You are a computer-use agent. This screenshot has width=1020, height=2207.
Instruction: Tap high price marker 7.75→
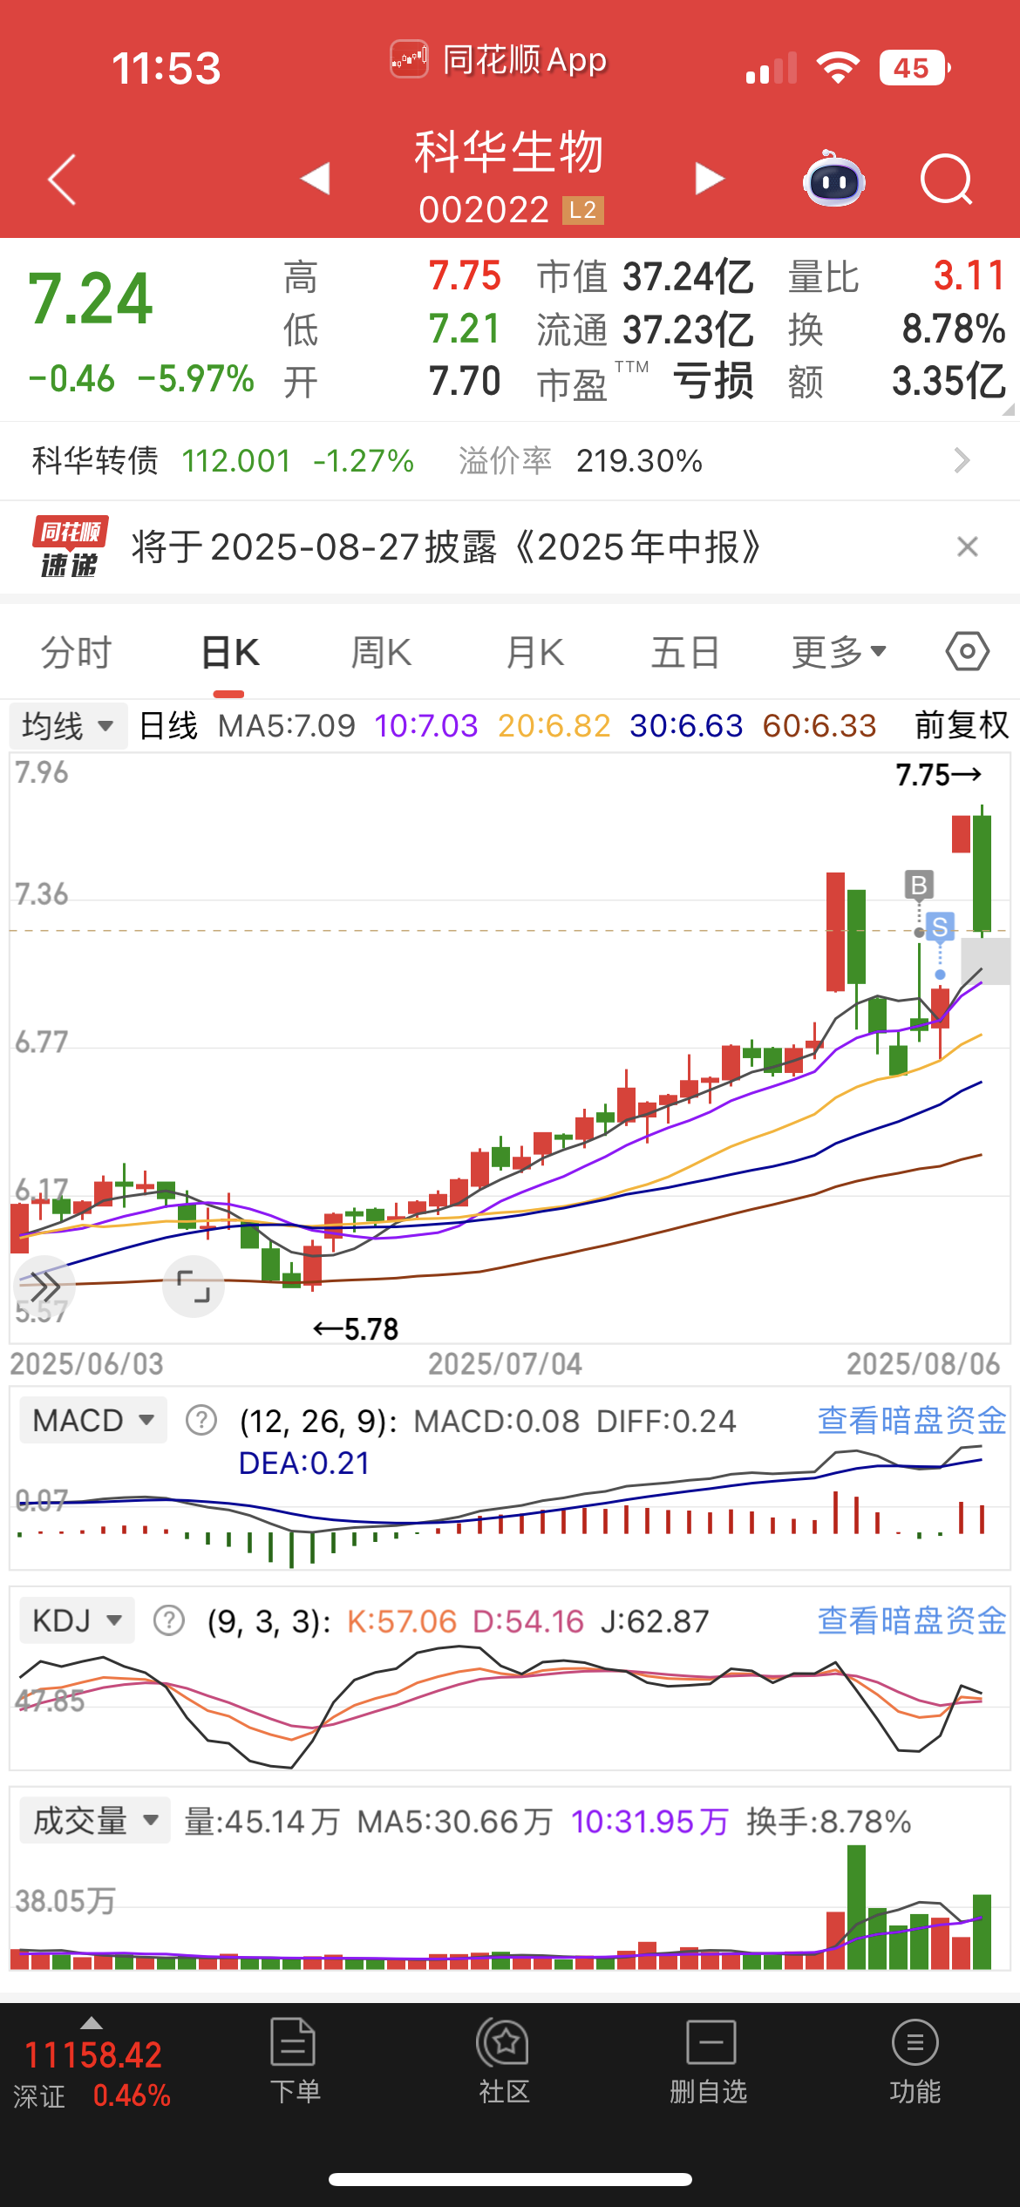click(939, 774)
